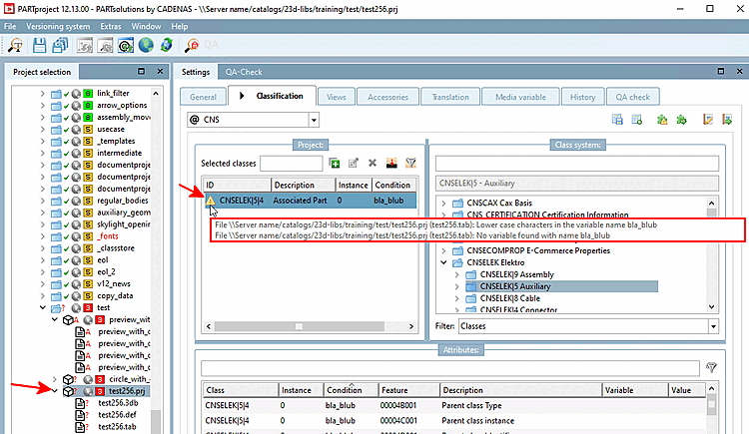749x434 pixels.
Task: Select test256.tab file in project tree
Action: coord(117,426)
